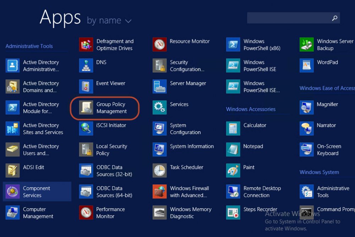Open Component Services icon
355x237 pixels.
[12, 192]
